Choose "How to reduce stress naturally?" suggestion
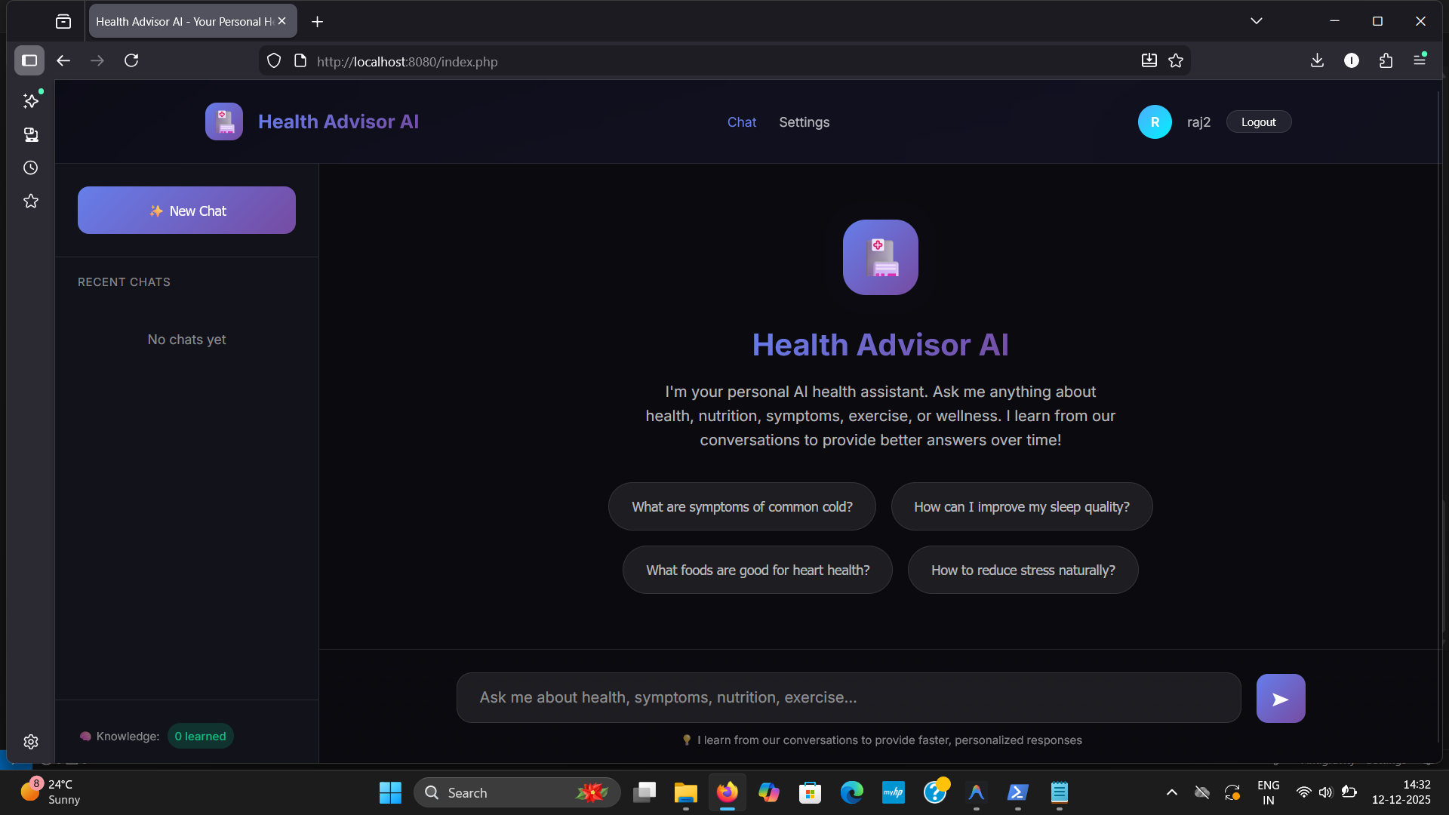Image resolution: width=1449 pixels, height=815 pixels. [1023, 570]
